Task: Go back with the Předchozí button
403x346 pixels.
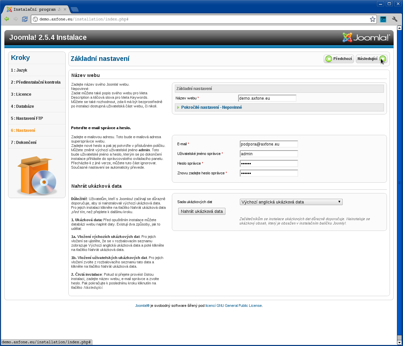Action: pyautogui.click(x=339, y=59)
